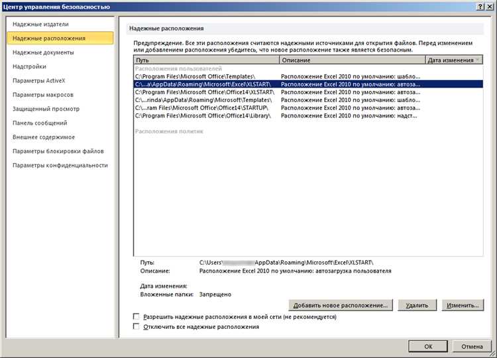497x358 pixels.
Task: Open the Надежные издатели section
Action: point(60,24)
